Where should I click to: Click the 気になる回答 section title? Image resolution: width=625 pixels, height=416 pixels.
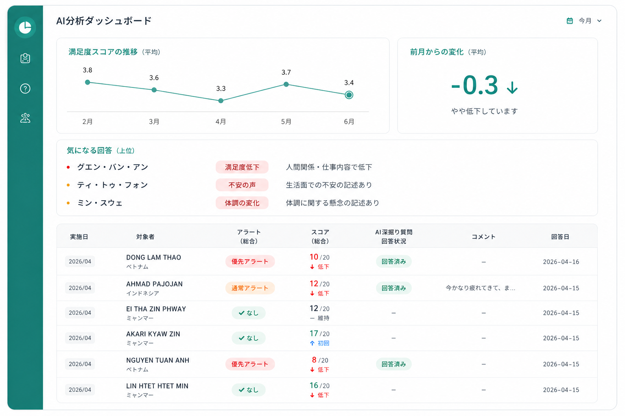click(x=89, y=150)
